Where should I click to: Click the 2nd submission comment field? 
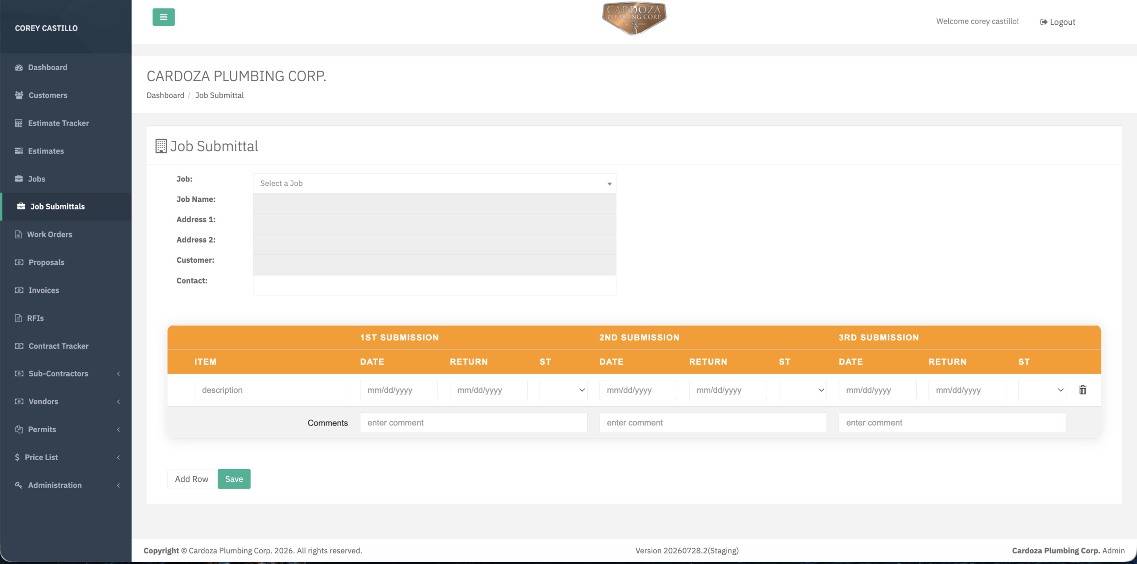[713, 423]
